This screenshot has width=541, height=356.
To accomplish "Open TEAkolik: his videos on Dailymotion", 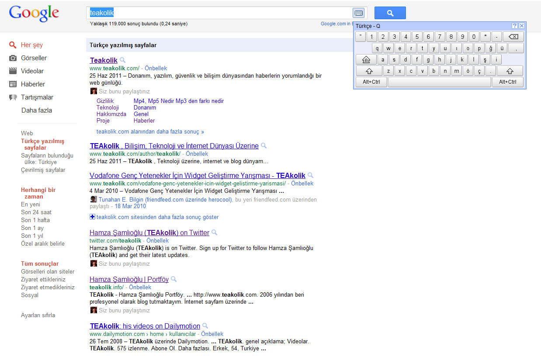I will coord(145,326).
